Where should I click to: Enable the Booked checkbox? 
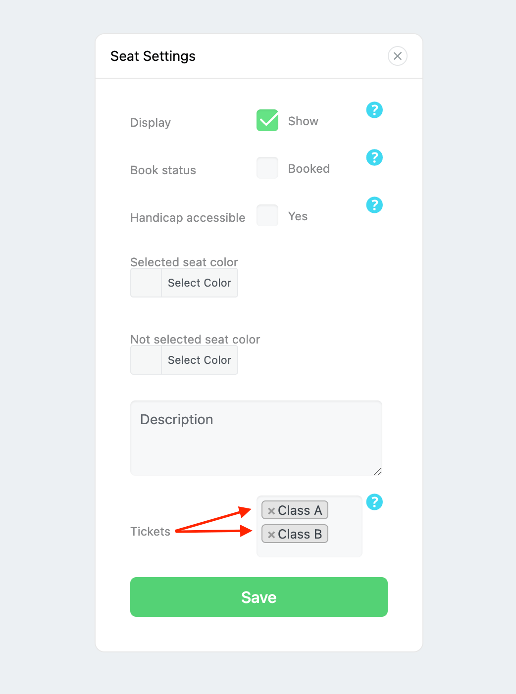267,168
